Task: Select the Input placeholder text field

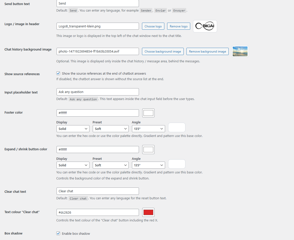Action: [97, 92]
